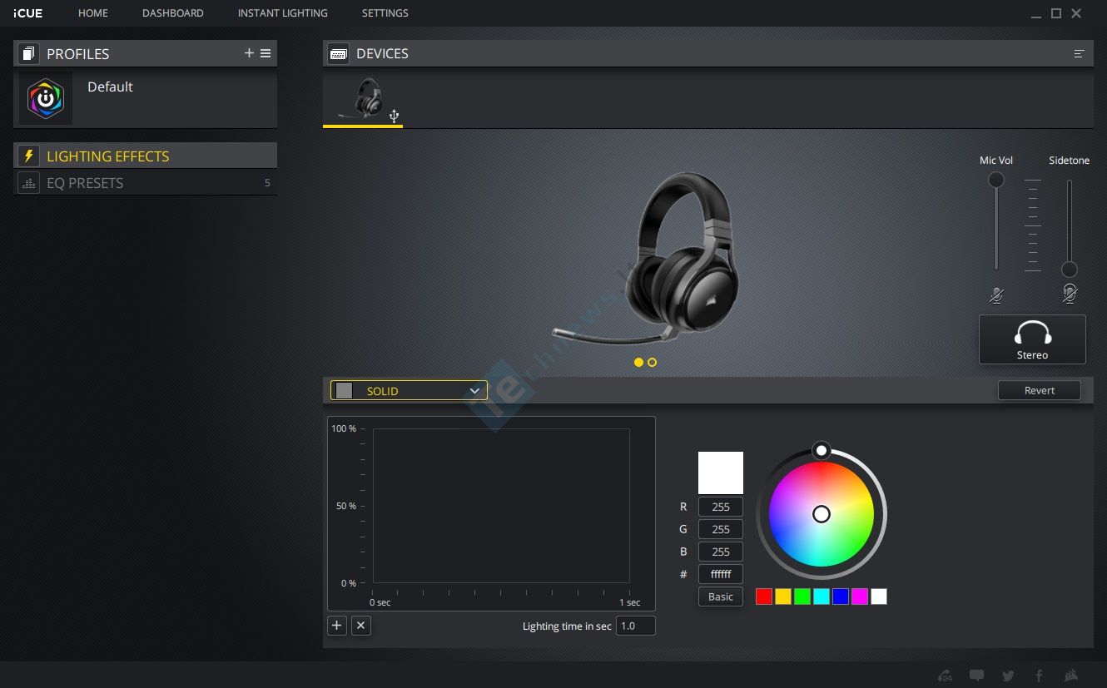This screenshot has height=688, width=1107.
Task: Add a lighting point with the plus button
Action: [337, 626]
